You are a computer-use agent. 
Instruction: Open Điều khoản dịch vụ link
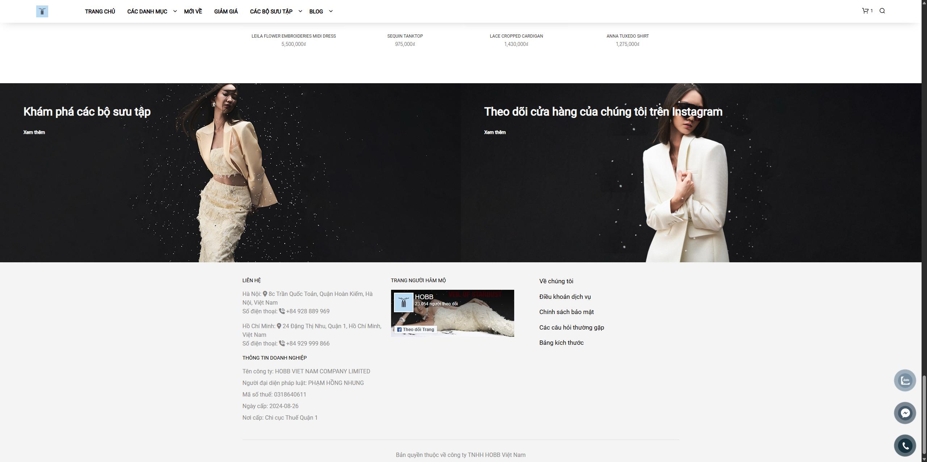(x=565, y=297)
